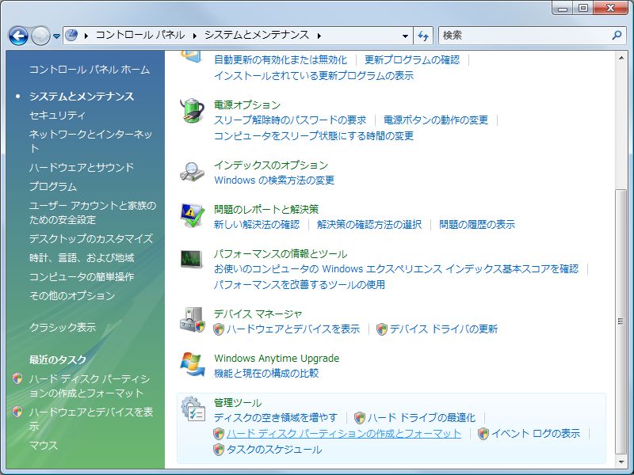The height and width of the screenshot is (475, 634).
Task: Click the vertical scrollbar thumb
Action: tap(621, 321)
